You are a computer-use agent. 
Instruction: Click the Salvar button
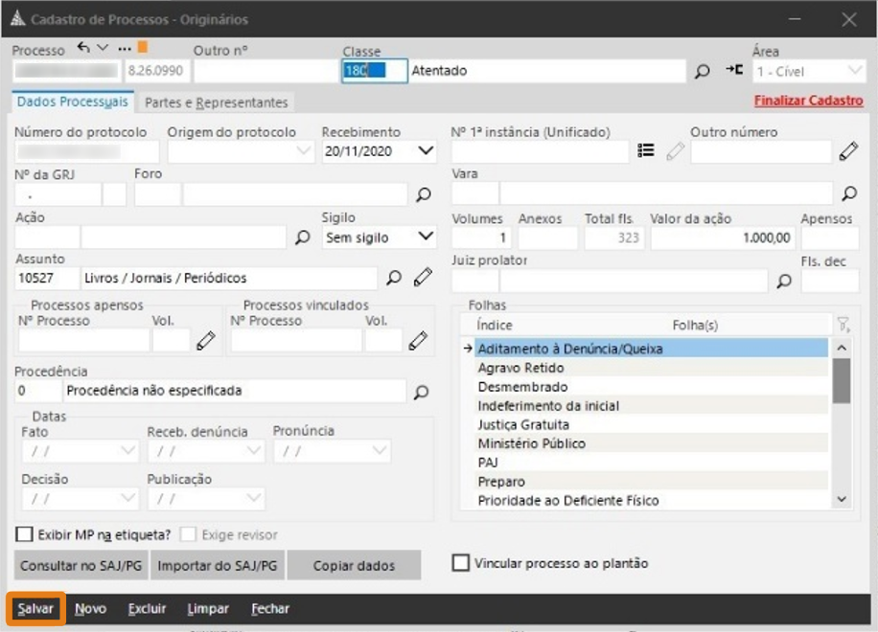(36, 609)
